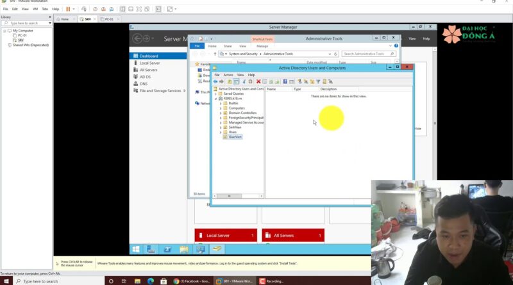
Task: Click the Cut scissors icon in Active Directory toolbar
Action: point(244,82)
